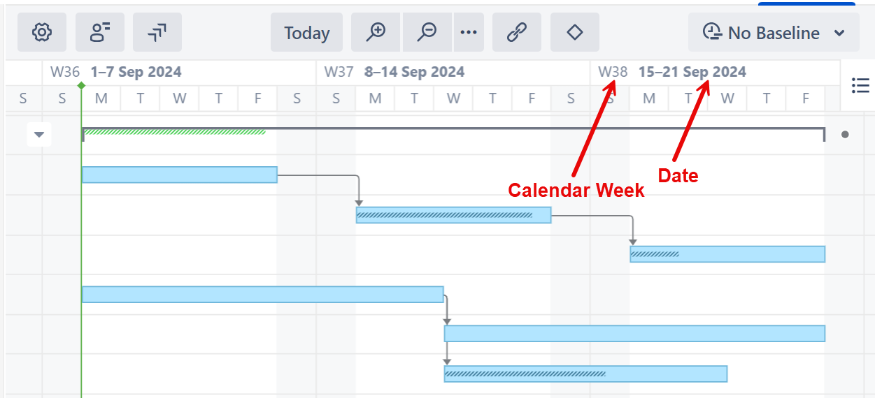Screen dimensions: 875x398
Task: Click the grey summary bar end dot
Action: (845, 135)
